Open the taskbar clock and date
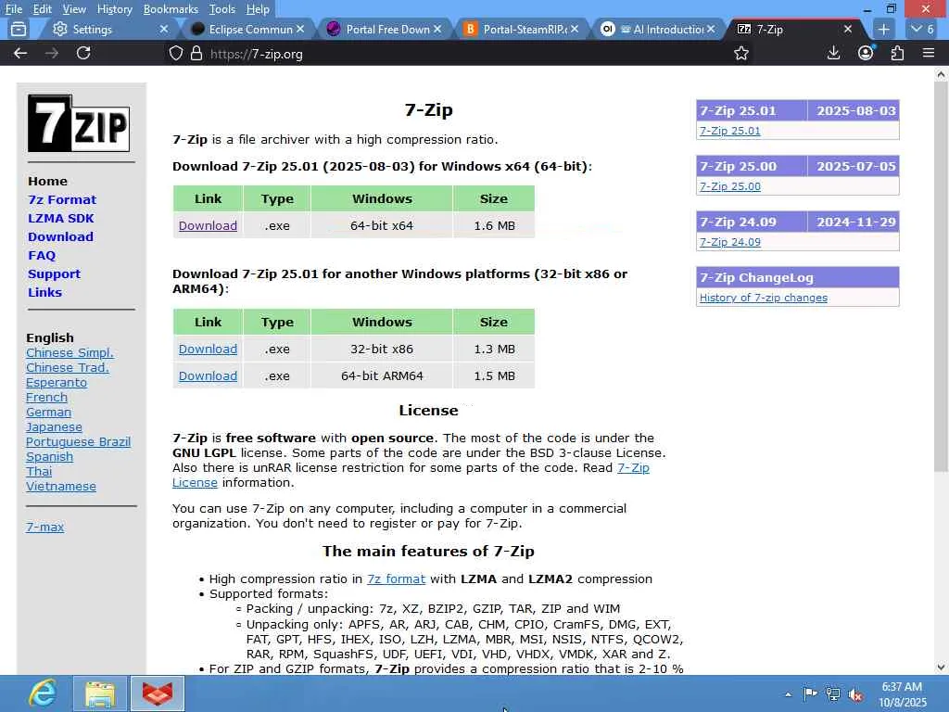 pyautogui.click(x=902, y=693)
